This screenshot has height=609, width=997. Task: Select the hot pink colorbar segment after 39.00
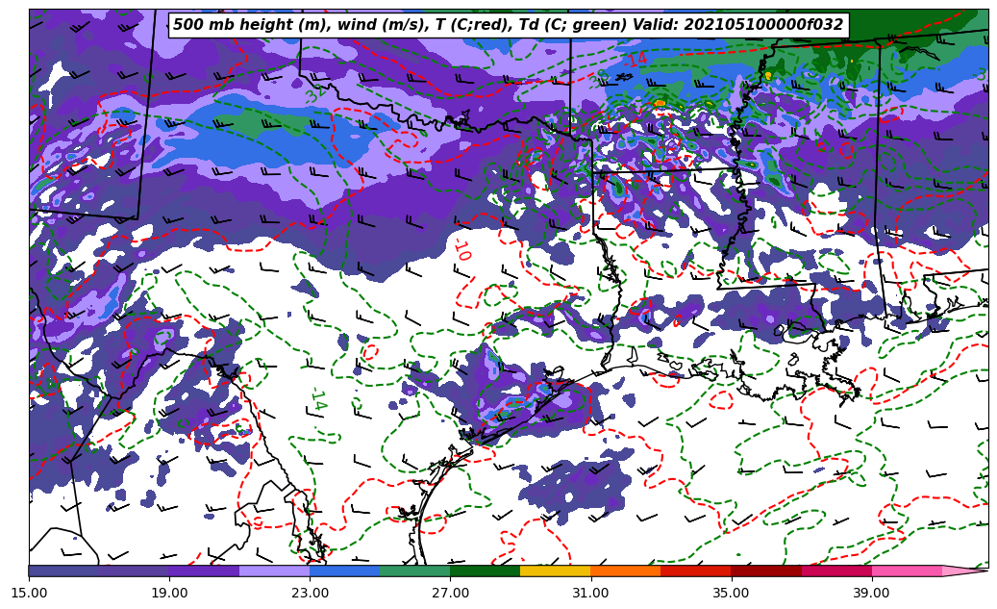pyautogui.click(x=907, y=571)
